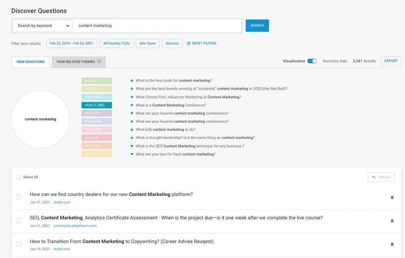
Task: Toggle the Visualisation switch
Action: (x=312, y=61)
